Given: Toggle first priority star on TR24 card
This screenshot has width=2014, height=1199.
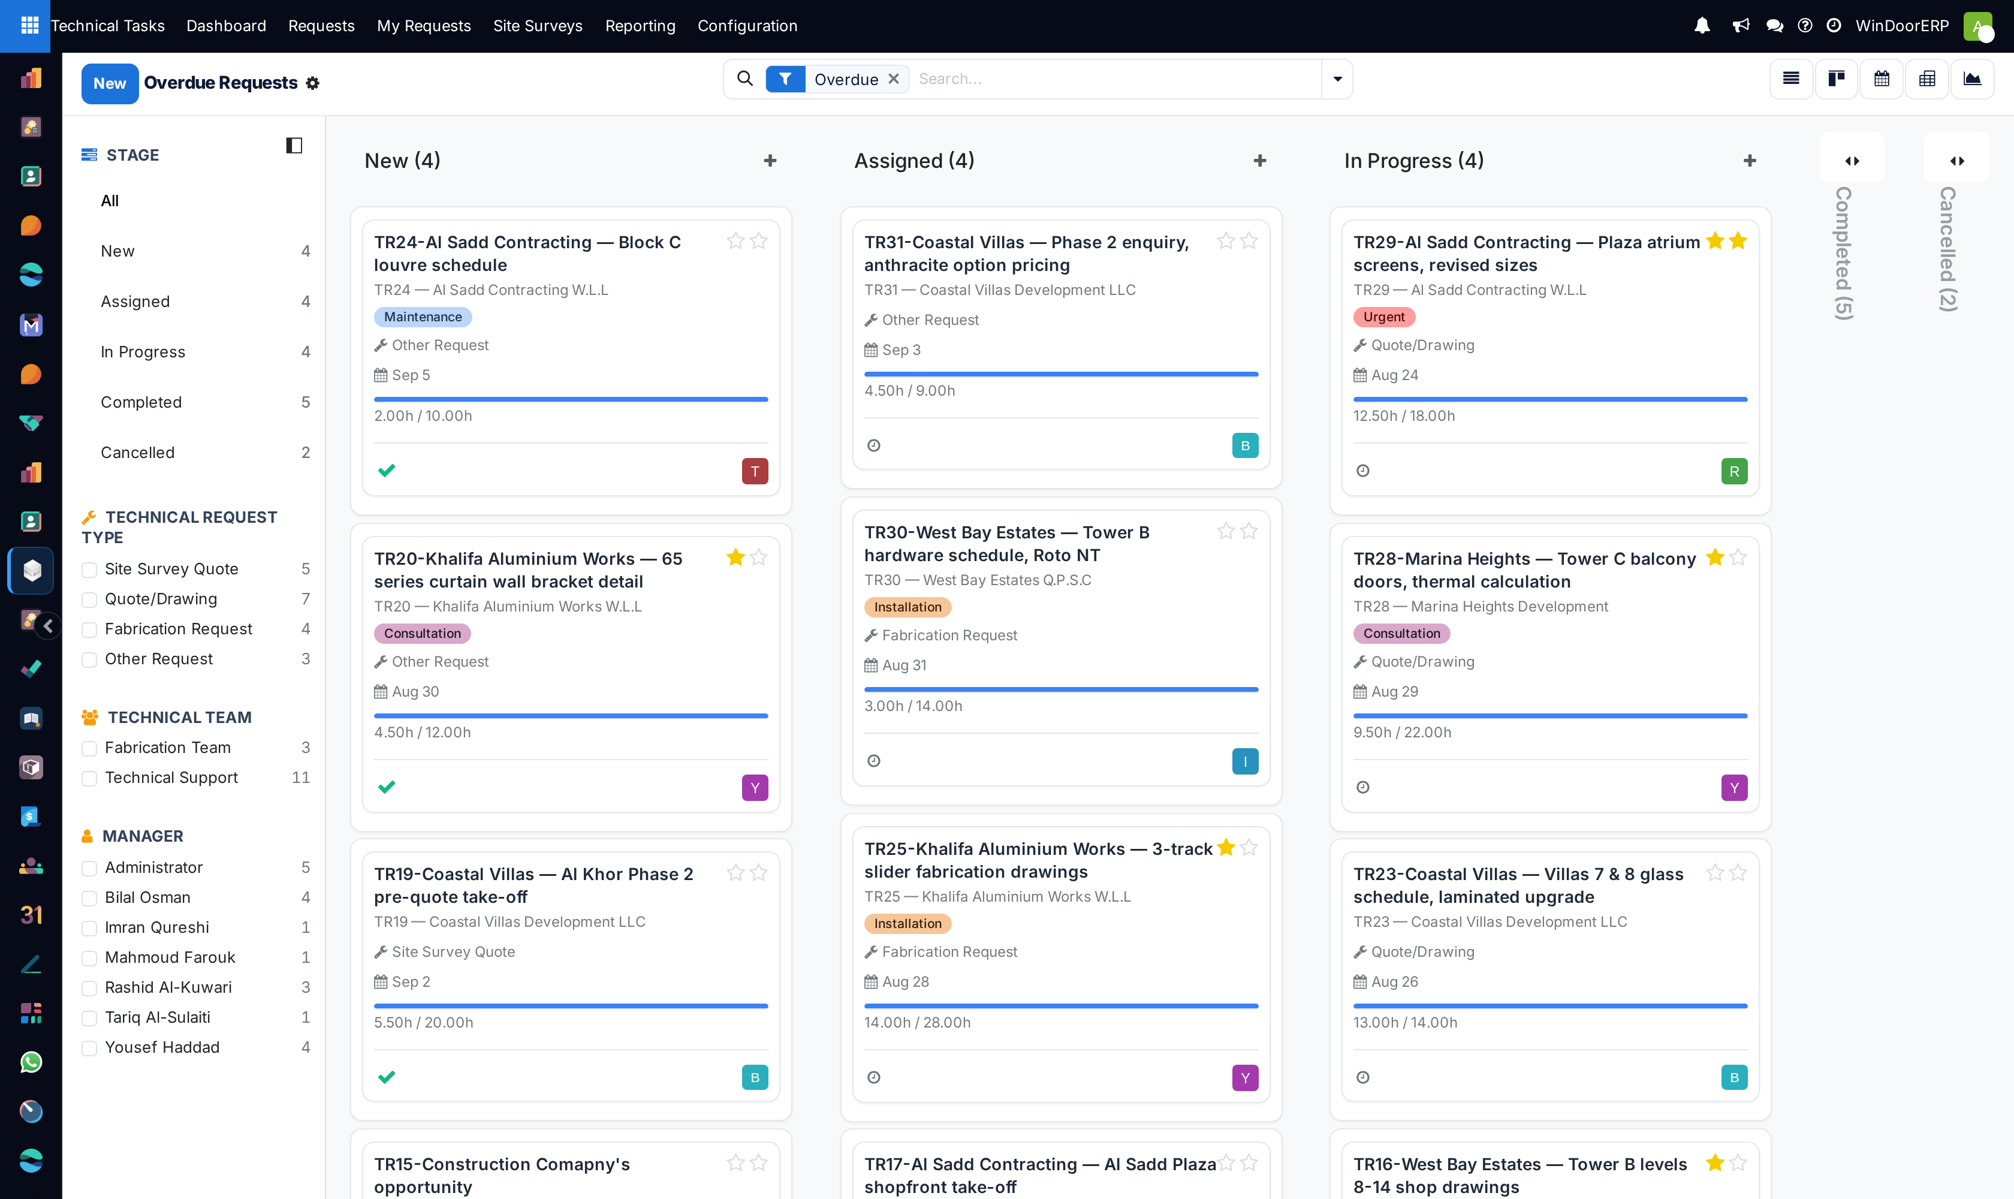Looking at the screenshot, I should pyautogui.click(x=735, y=241).
